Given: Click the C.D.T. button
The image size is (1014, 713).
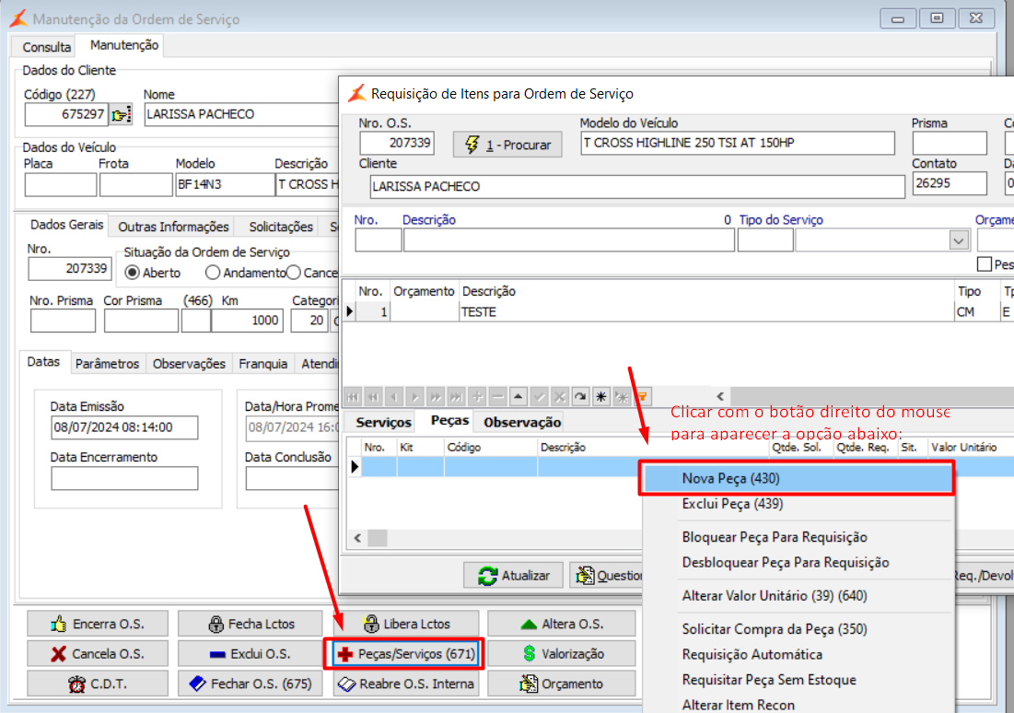Looking at the screenshot, I should click(98, 684).
